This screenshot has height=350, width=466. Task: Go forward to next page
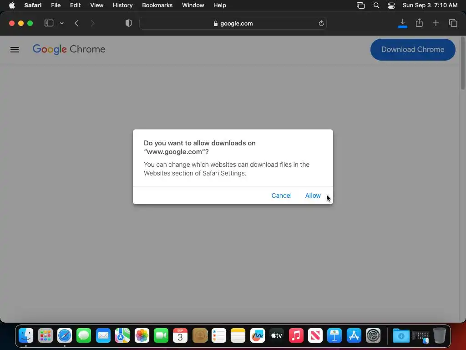(x=92, y=23)
